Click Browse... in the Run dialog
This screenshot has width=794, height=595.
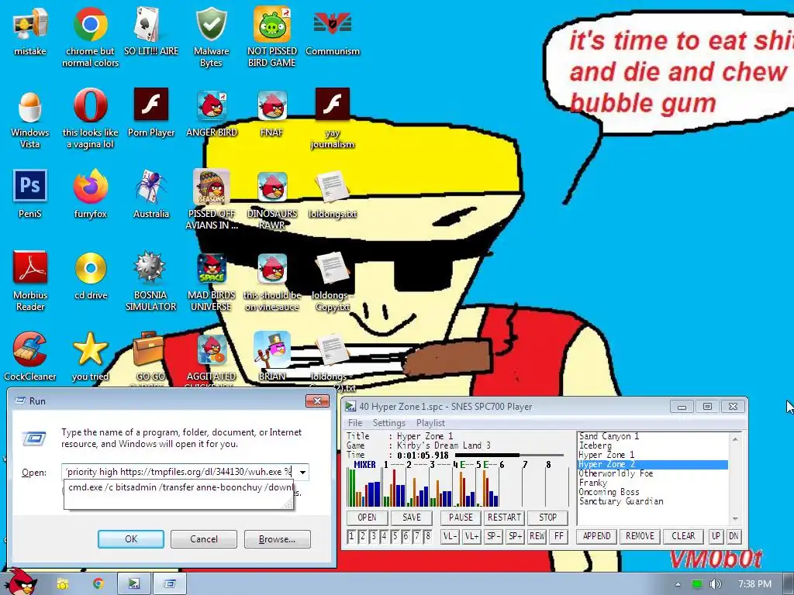(277, 539)
